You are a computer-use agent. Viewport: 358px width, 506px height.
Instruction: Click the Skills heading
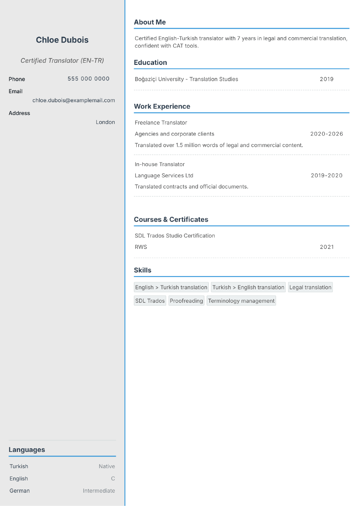(x=143, y=270)
